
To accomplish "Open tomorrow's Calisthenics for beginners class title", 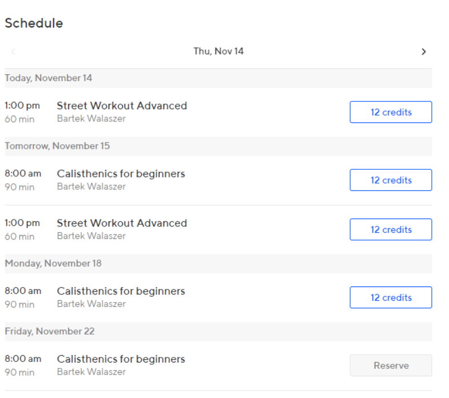I will coord(121,174).
